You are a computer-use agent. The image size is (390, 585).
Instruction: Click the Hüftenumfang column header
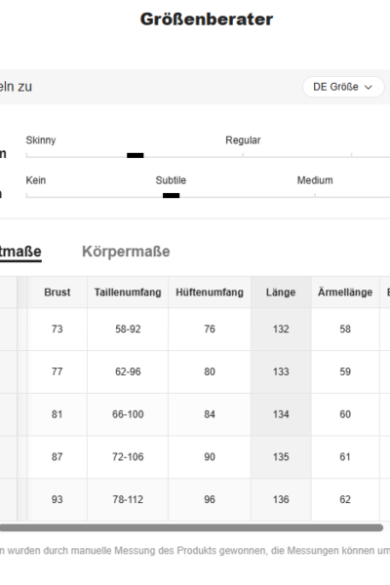pos(210,292)
